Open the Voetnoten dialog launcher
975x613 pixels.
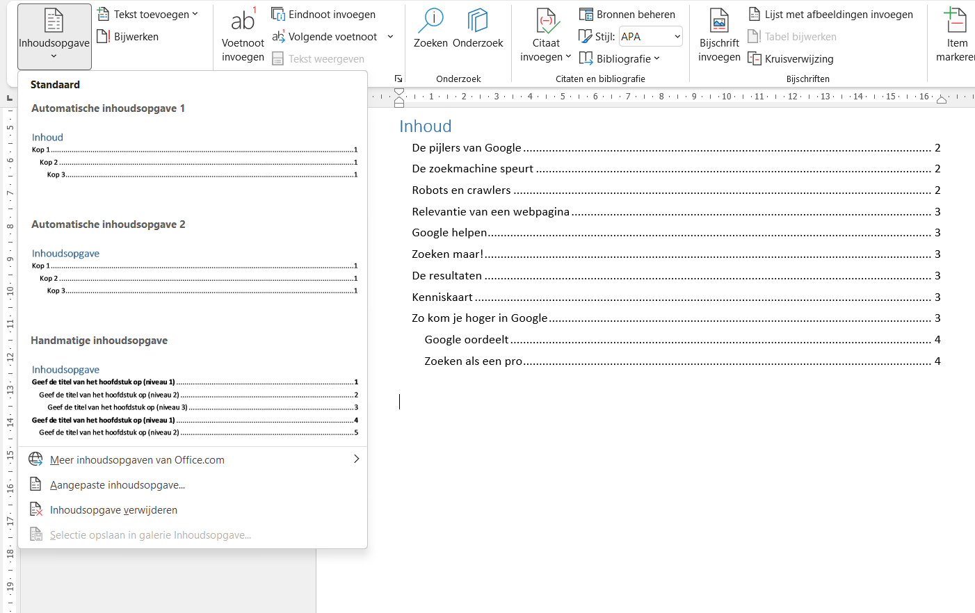[x=398, y=79]
